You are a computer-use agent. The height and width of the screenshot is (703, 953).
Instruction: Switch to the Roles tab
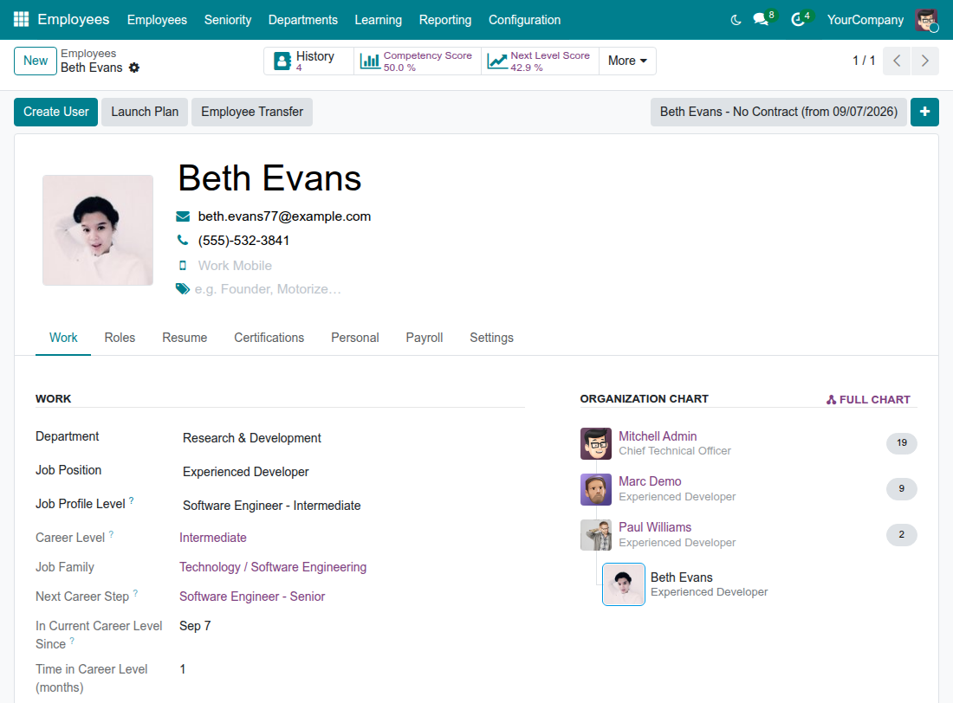click(x=120, y=338)
